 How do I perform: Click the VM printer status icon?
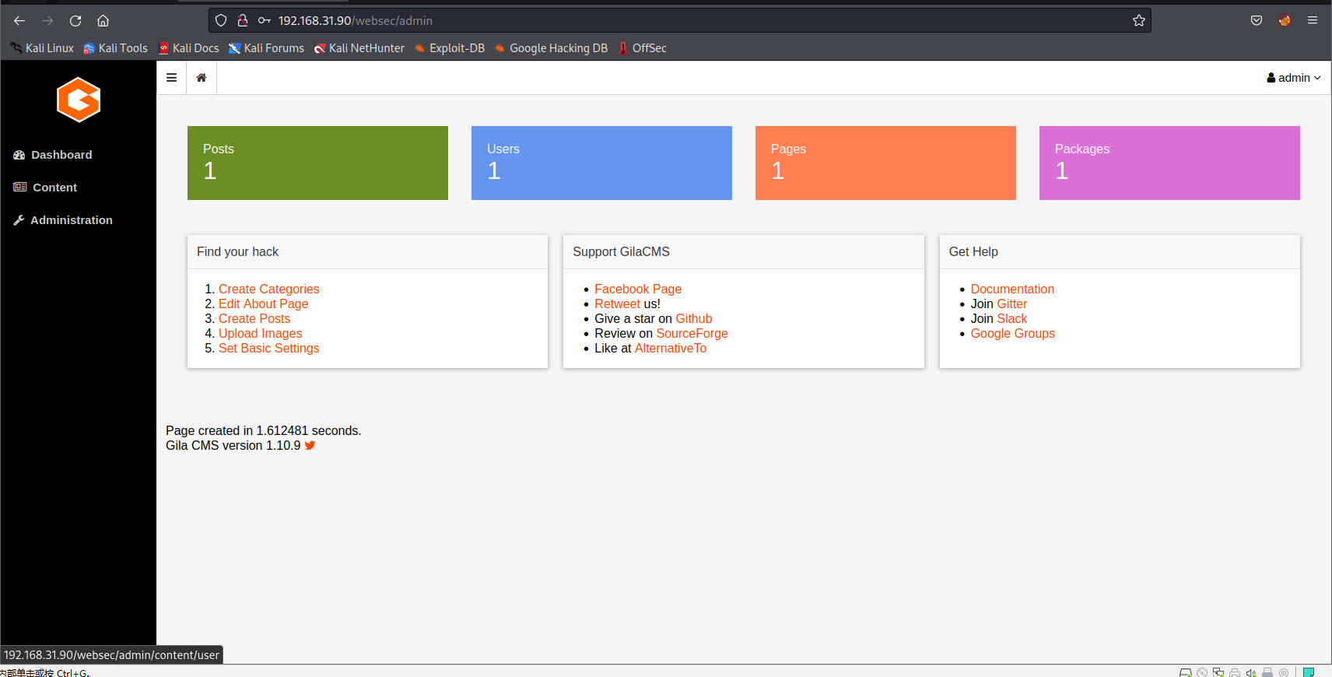(1235, 672)
